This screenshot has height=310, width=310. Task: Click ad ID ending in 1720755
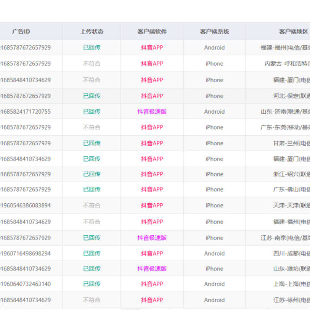click(25, 112)
